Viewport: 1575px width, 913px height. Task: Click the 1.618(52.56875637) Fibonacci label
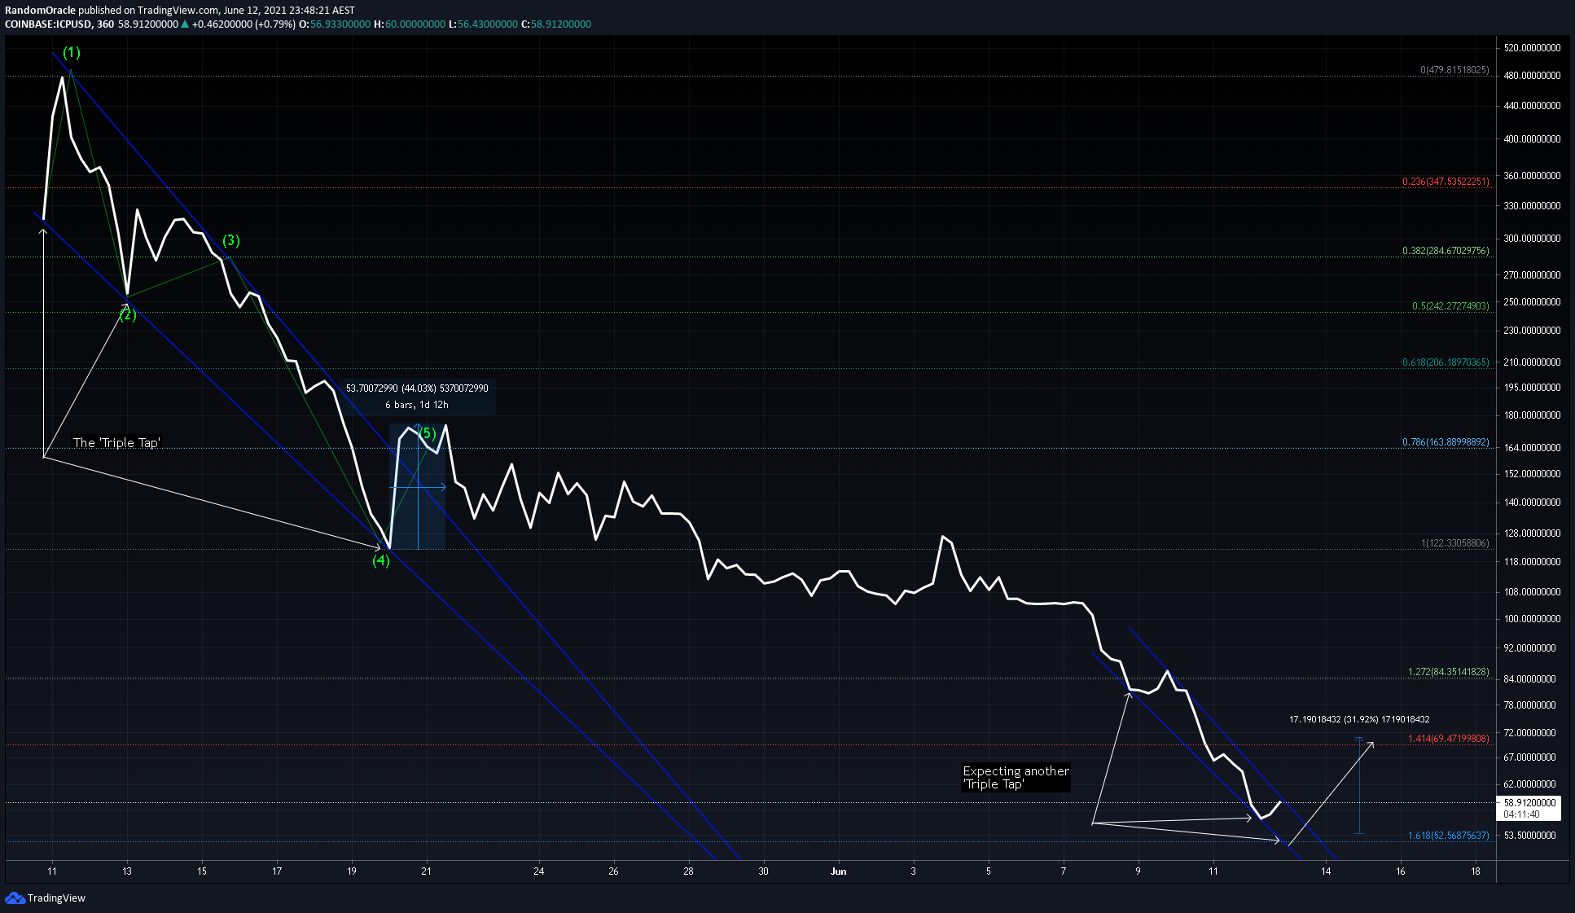pos(1448,836)
